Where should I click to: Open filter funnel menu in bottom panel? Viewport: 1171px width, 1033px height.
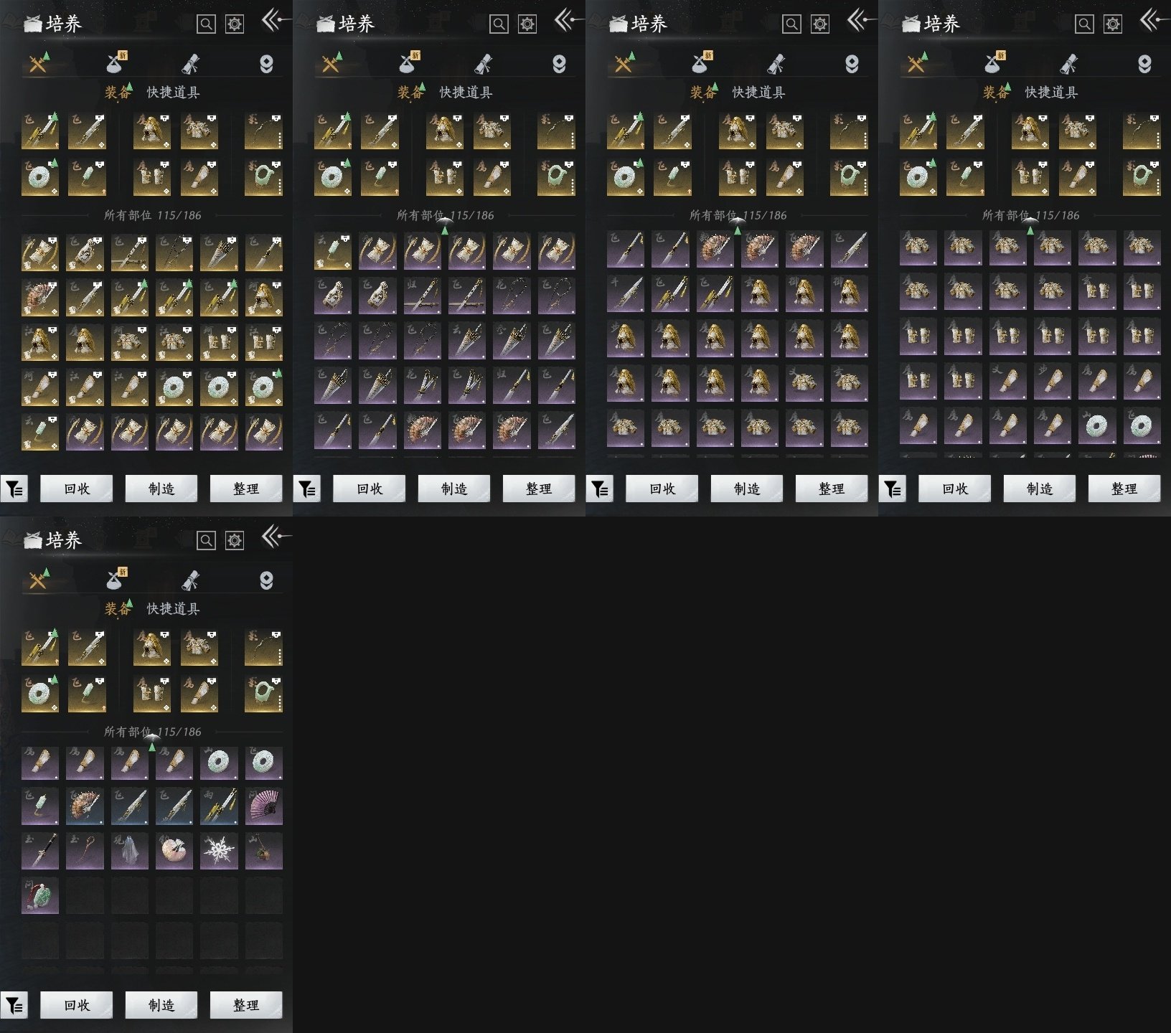14,1006
